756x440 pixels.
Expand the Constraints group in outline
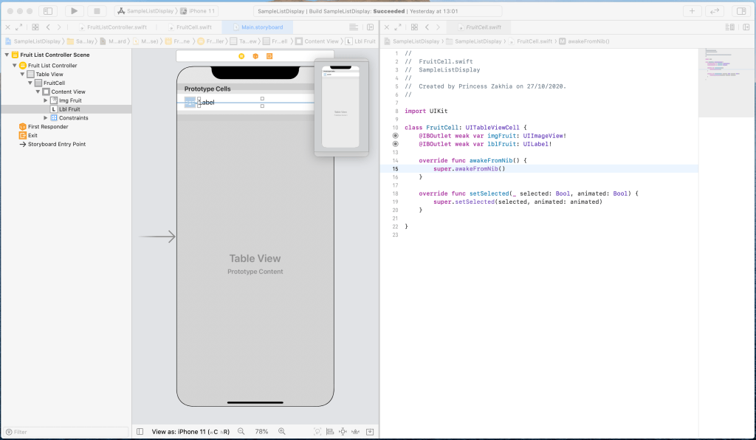coord(46,118)
